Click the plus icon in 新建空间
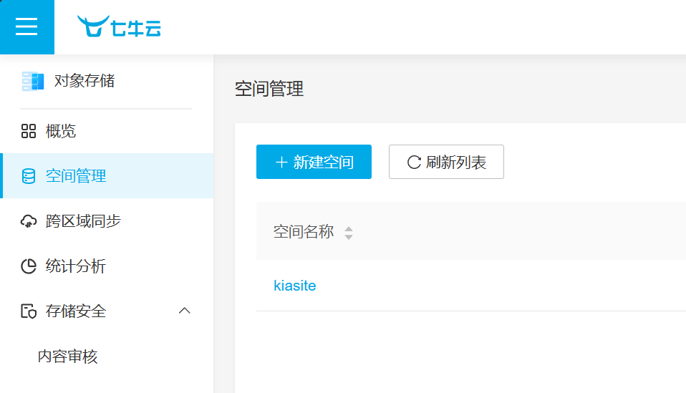Screen dimensions: 686x393 click(281, 162)
